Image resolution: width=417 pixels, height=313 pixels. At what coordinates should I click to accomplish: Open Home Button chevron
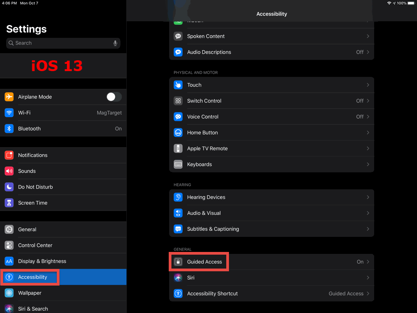coord(368,133)
